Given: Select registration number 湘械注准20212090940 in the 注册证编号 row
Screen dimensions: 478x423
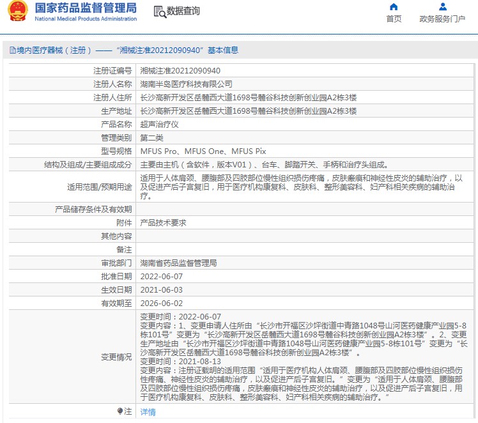Looking at the screenshot, I should tap(180, 71).
